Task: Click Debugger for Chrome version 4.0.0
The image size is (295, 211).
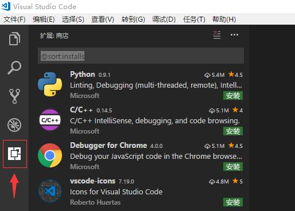Action: click(156, 146)
